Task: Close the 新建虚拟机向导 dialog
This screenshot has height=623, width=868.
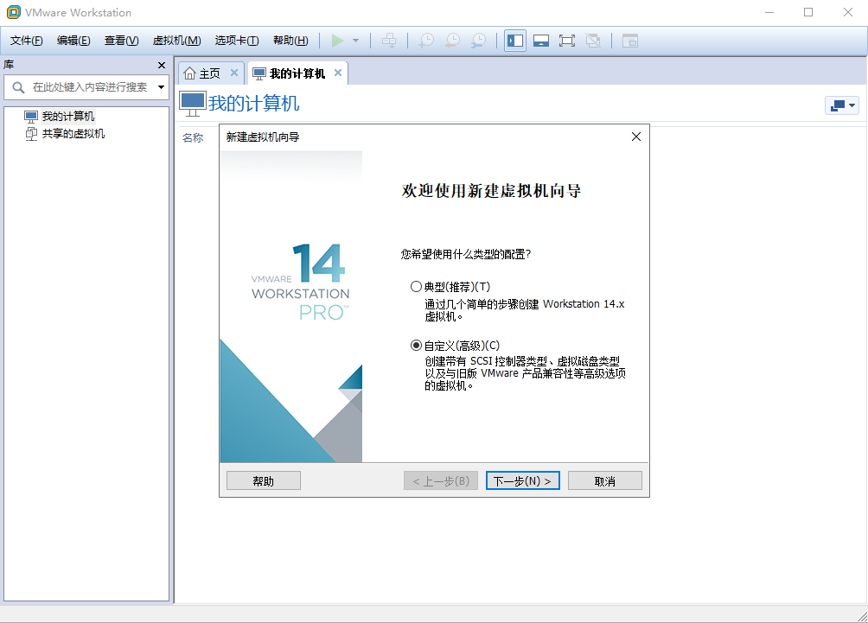Action: [636, 137]
